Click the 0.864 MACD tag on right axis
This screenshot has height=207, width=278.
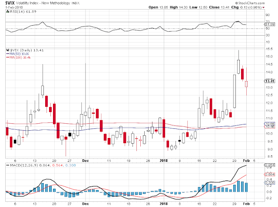[270, 165]
